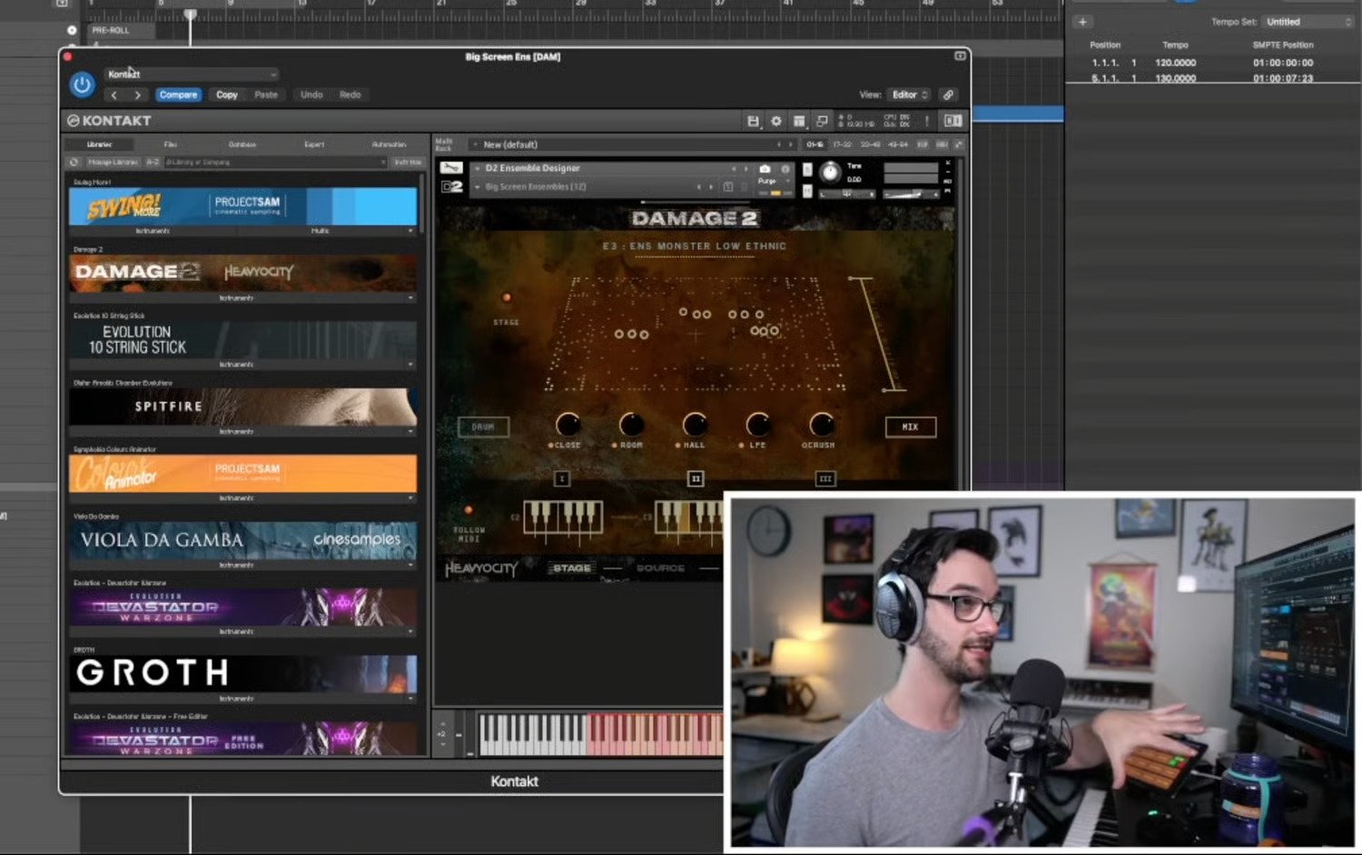Open the View Editor dropdown
This screenshot has width=1362, height=855.
pyautogui.click(x=909, y=95)
